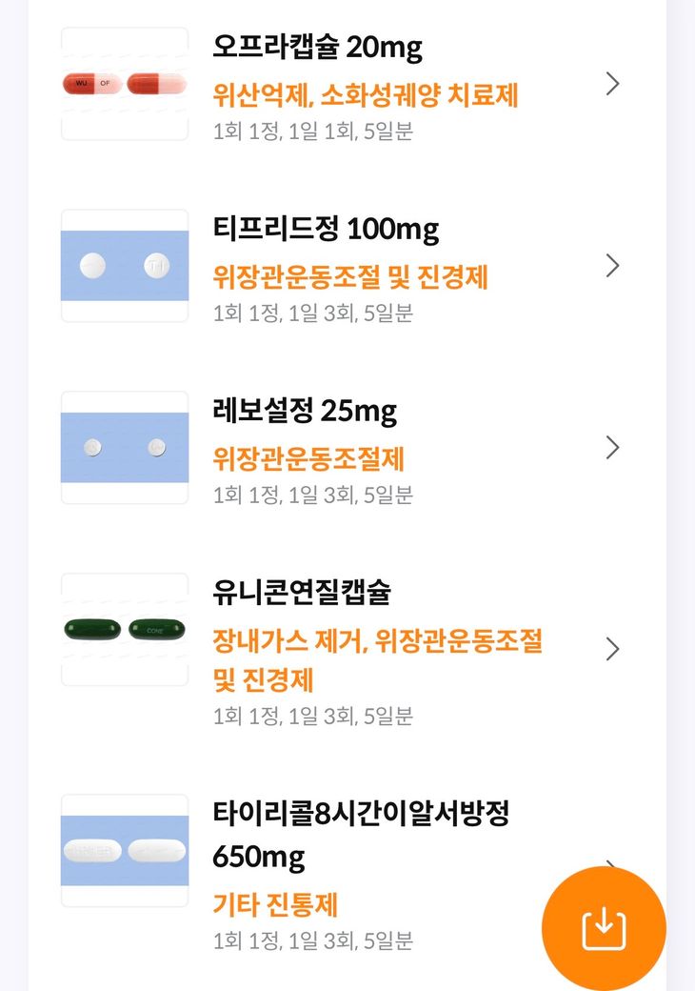The width and height of the screenshot is (695, 991).
Task: Open 타이리콜8시간이알서방정 pill image
Action: point(125,851)
